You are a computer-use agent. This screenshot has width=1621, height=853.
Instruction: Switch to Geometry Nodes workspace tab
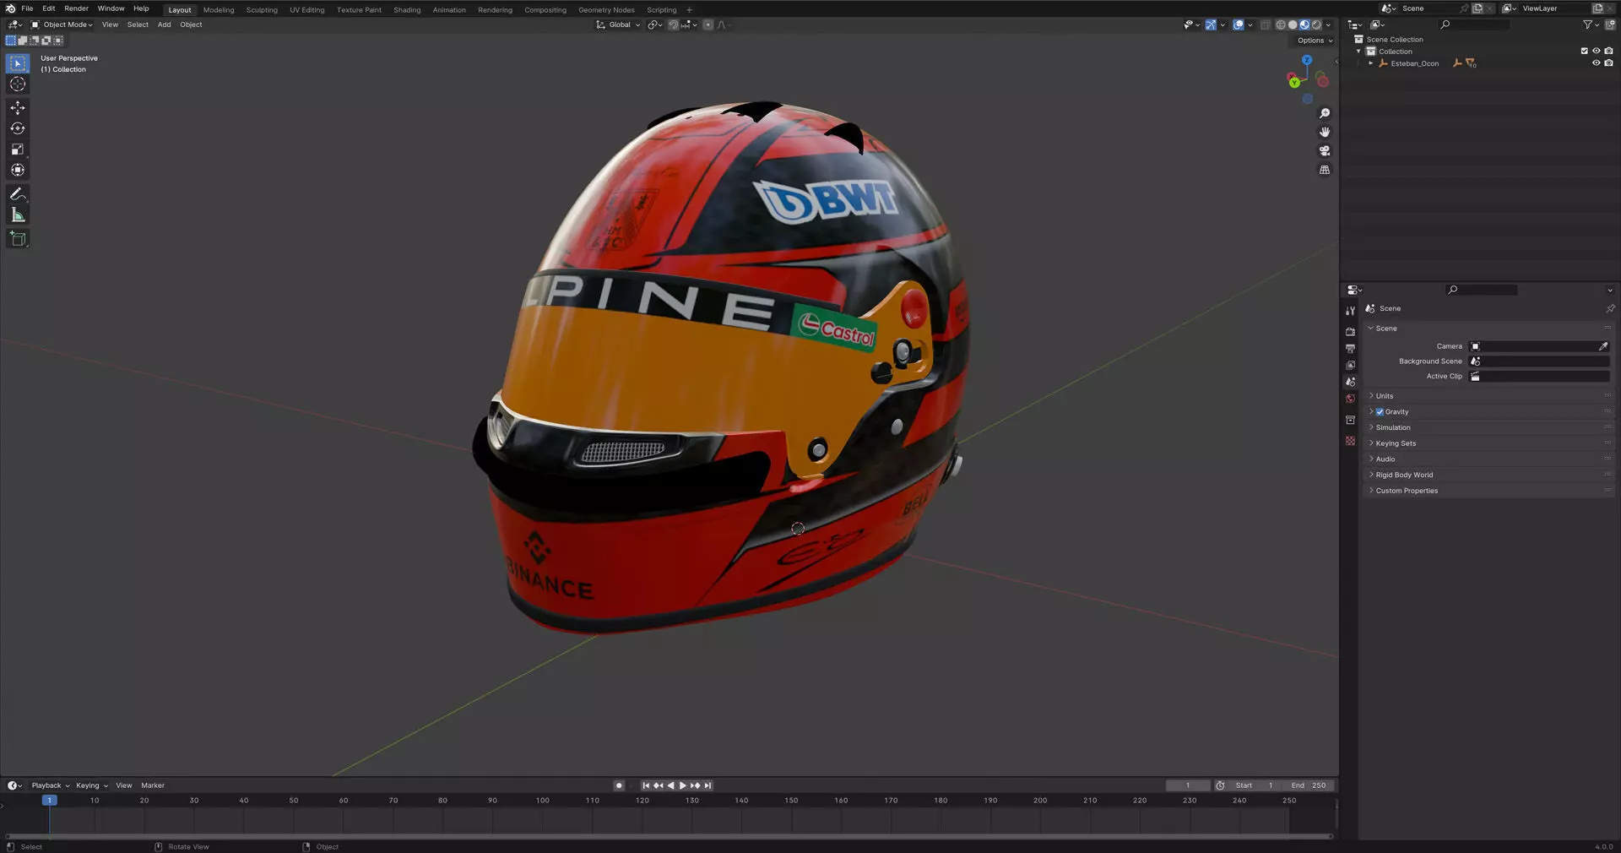606,10
